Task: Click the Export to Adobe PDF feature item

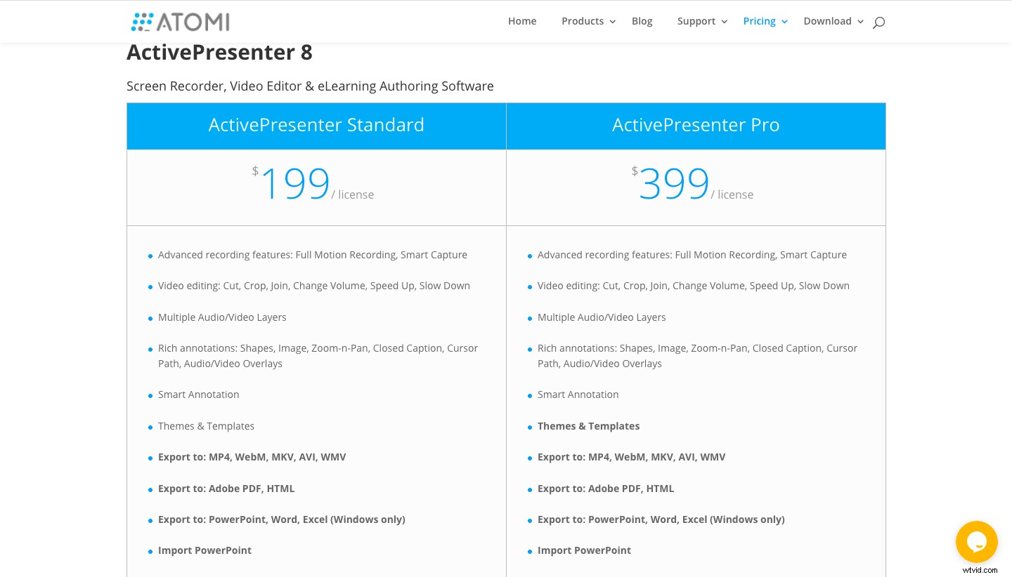Action: click(x=226, y=488)
